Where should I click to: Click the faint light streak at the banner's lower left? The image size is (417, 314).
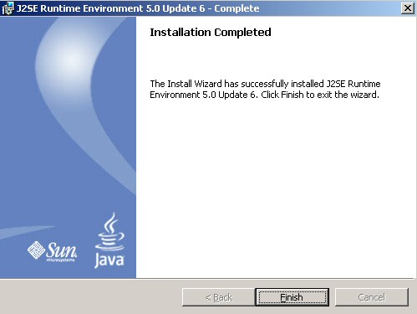[25, 232]
